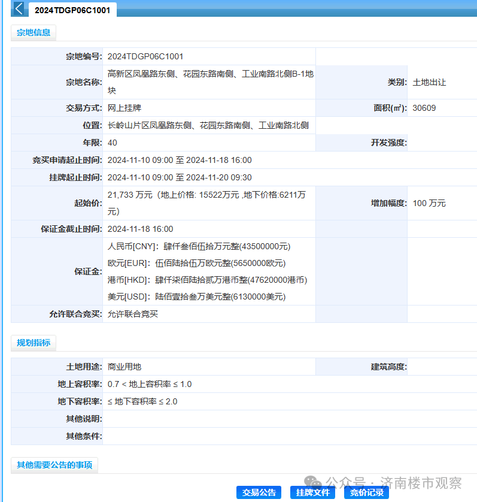The image size is (477, 502).
Task: Switch to the 规划指标 section
Action: (34, 343)
